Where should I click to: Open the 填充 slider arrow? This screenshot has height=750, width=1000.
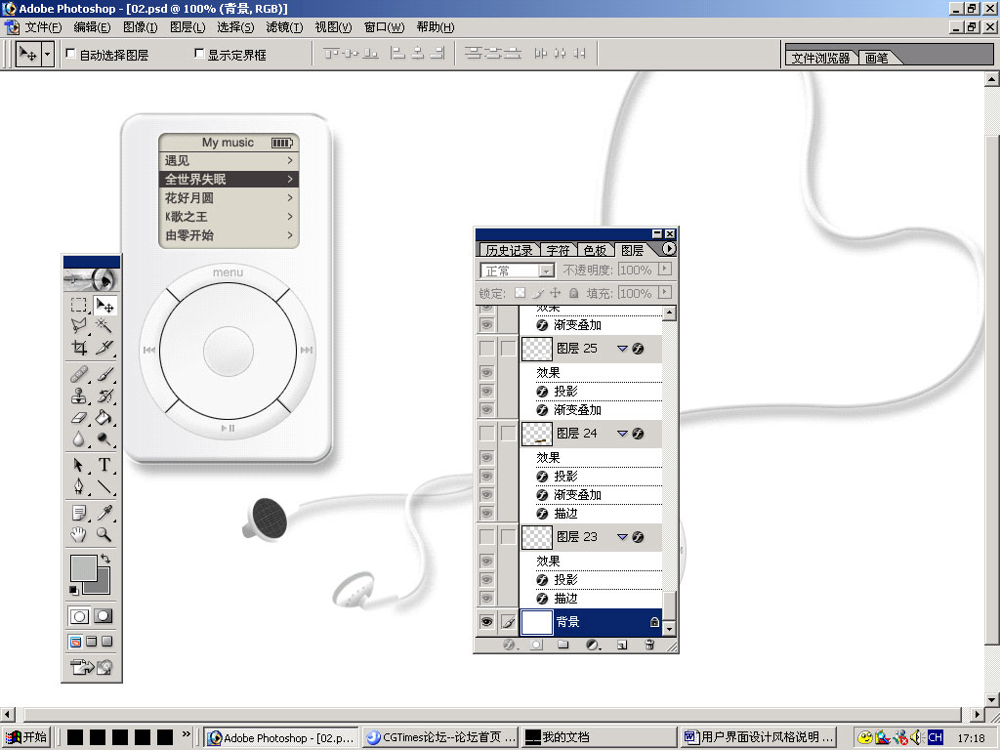click(664, 292)
